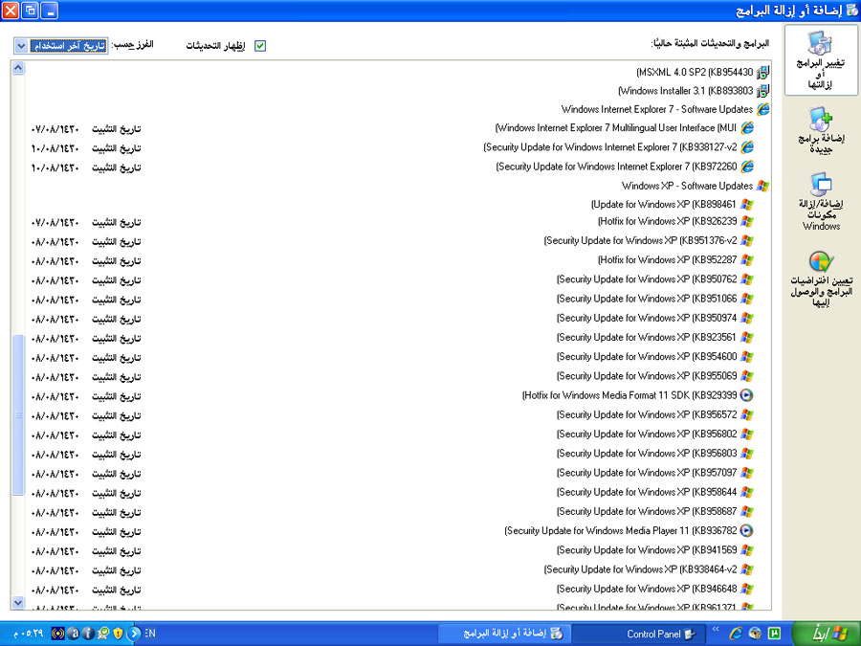
Task: Minimize the Add or Remove Programs window
Action: [x=49, y=11]
